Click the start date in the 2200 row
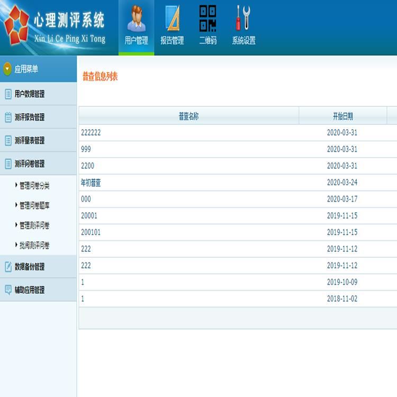The width and height of the screenshot is (397, 397). coord(342,166)
